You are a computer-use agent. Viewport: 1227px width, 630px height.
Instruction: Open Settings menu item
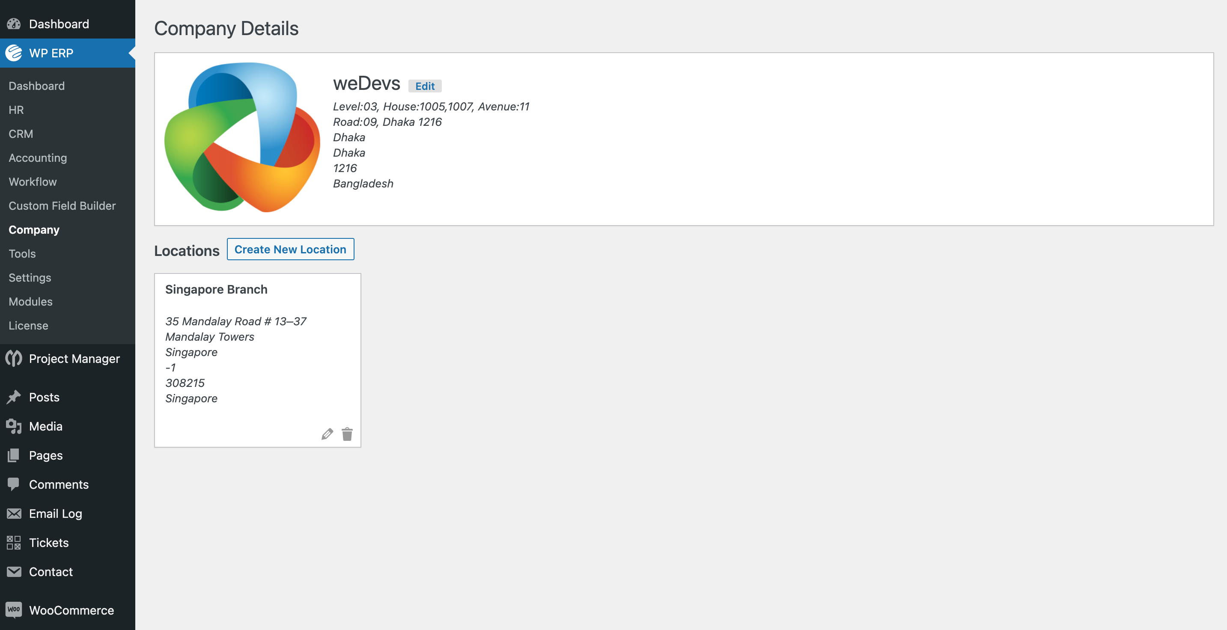point(30,276)
